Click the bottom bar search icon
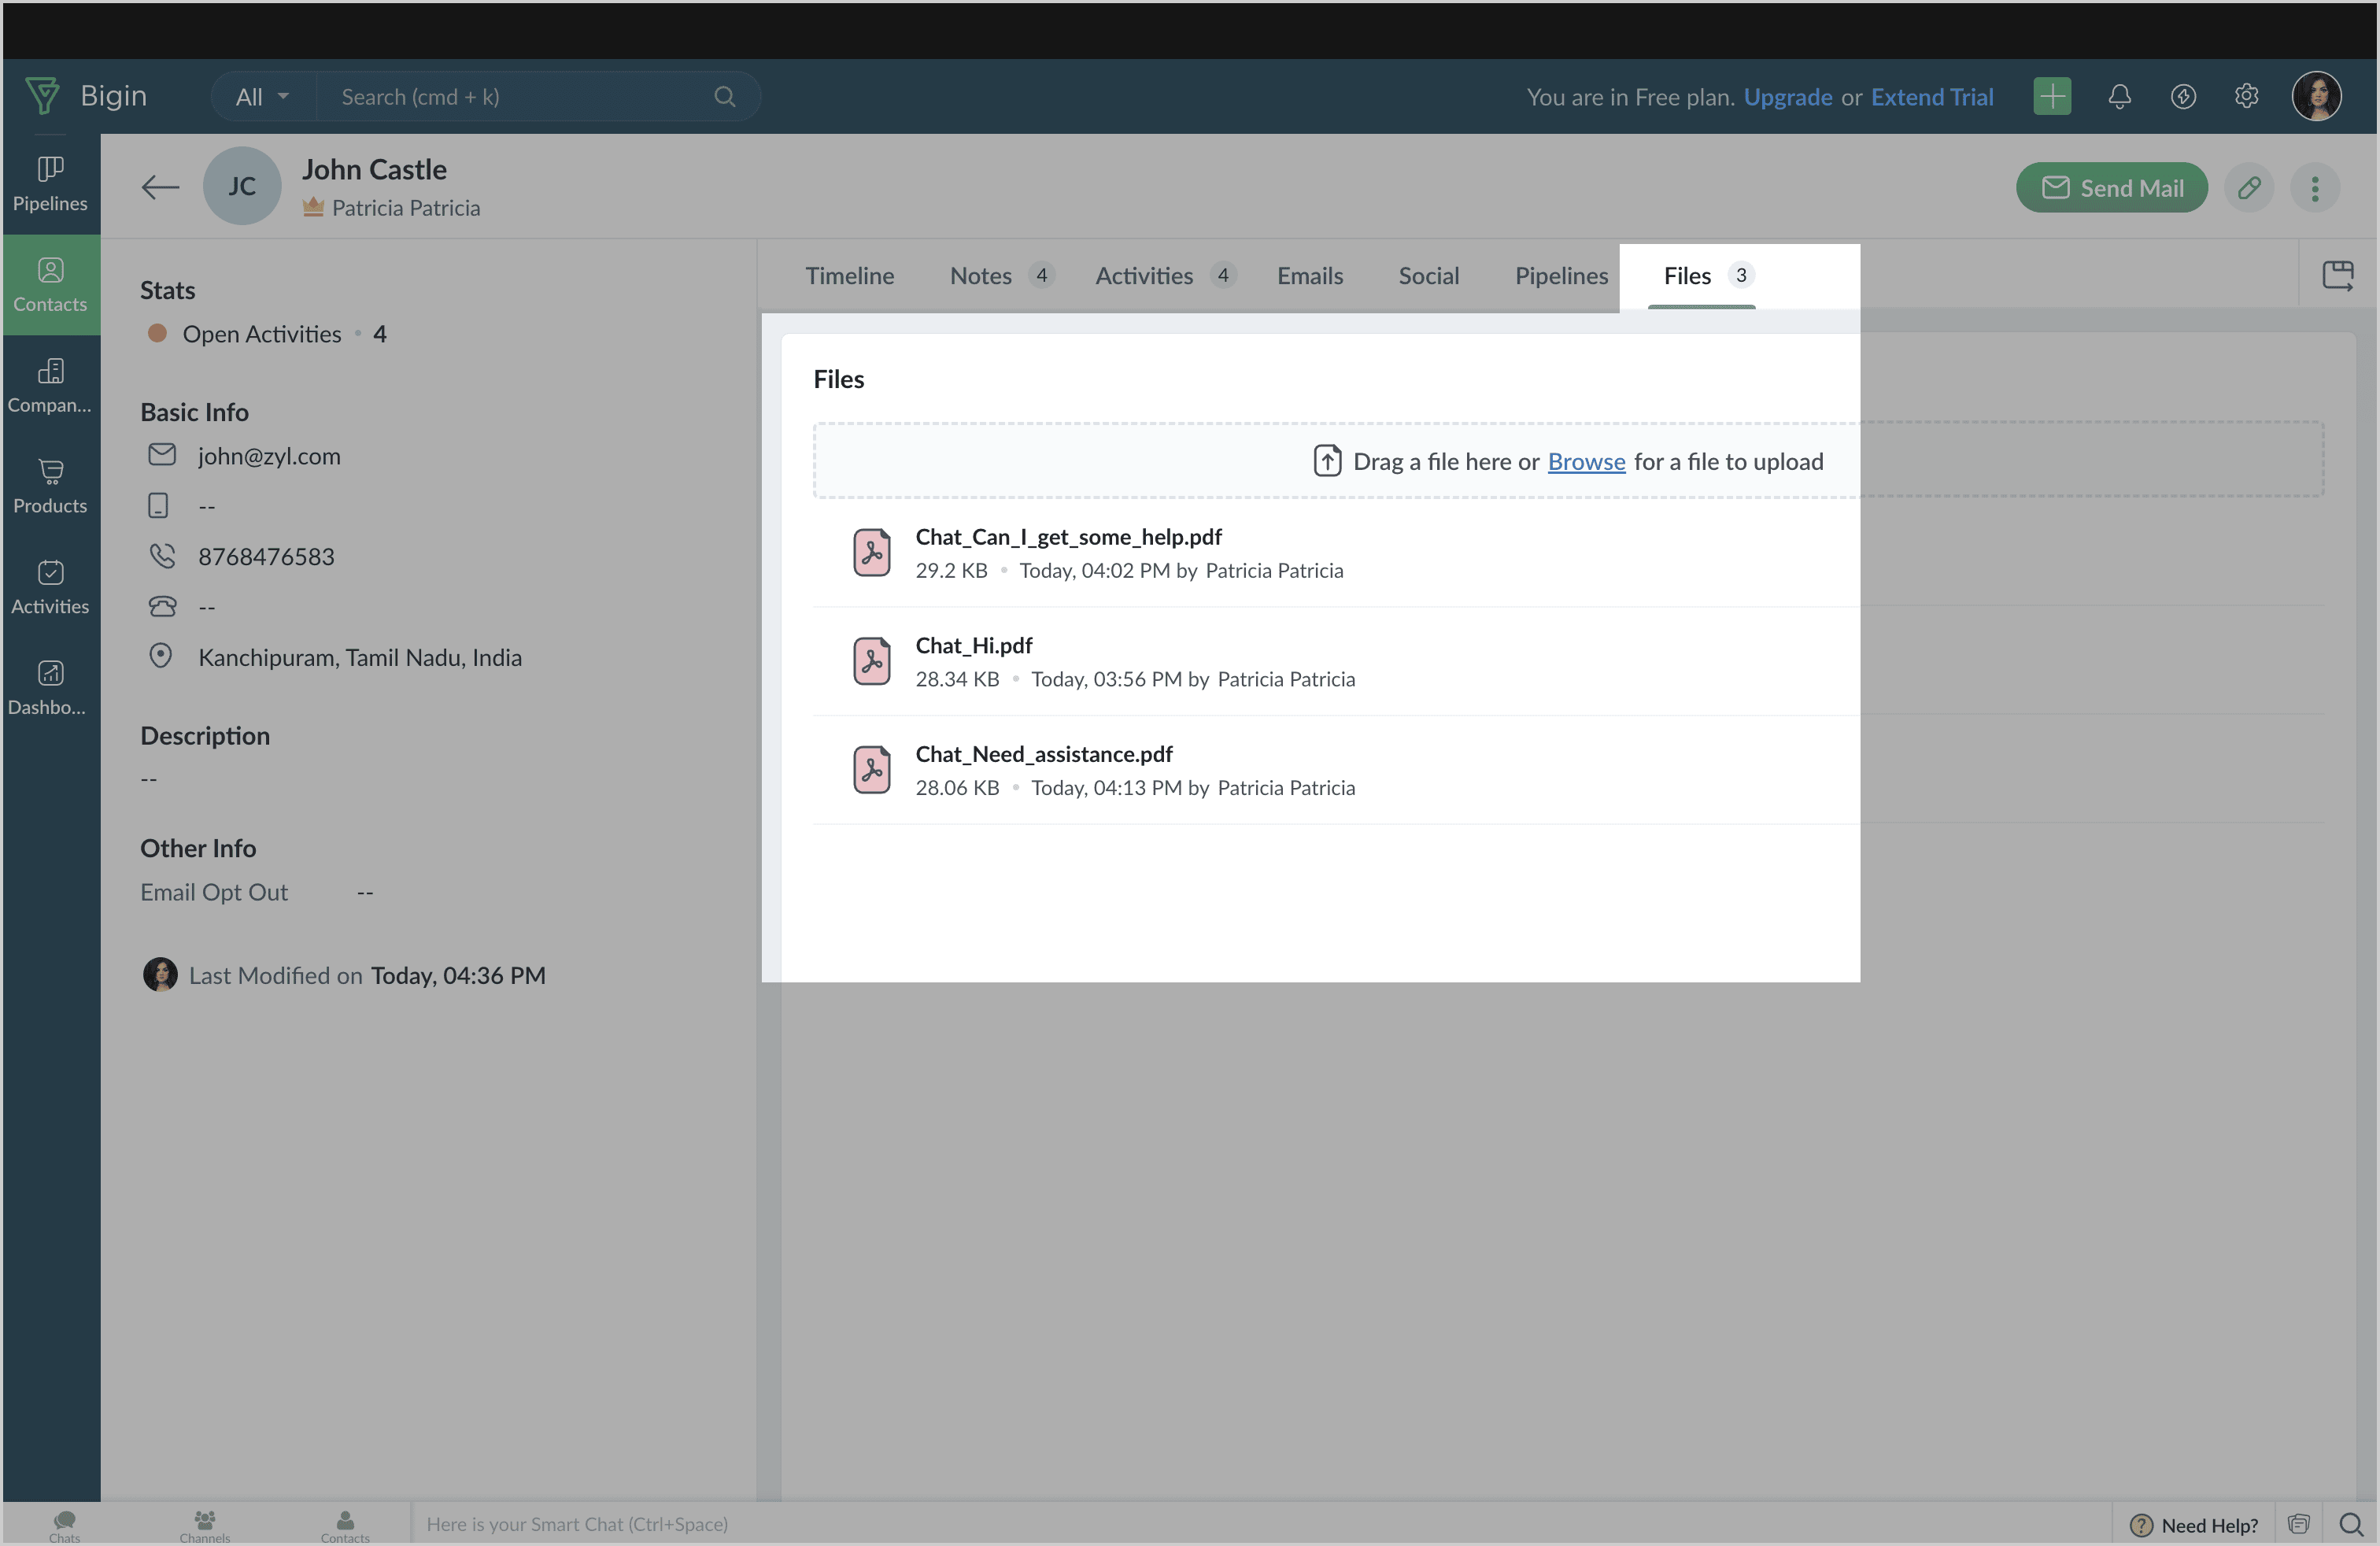Image resolution: width=2380 pixels, height=1546 pixels. (2351, 1525)
